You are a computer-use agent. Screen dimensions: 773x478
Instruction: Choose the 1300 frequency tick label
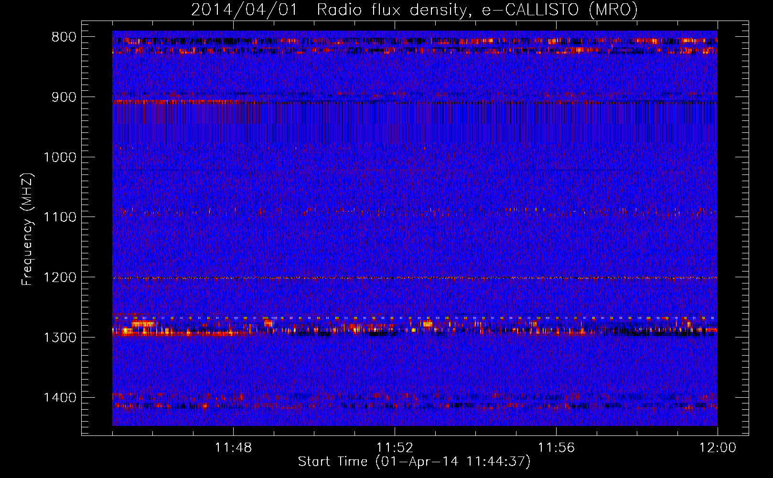(x=60, y=337)
